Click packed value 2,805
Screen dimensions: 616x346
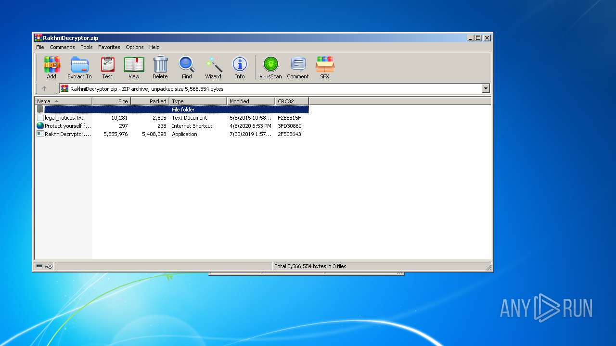tap(159, 118)
